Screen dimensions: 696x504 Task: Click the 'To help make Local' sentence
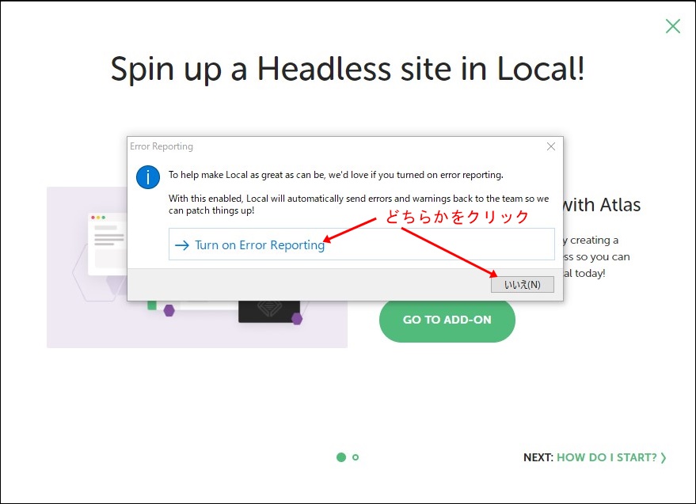coord(336,175)
